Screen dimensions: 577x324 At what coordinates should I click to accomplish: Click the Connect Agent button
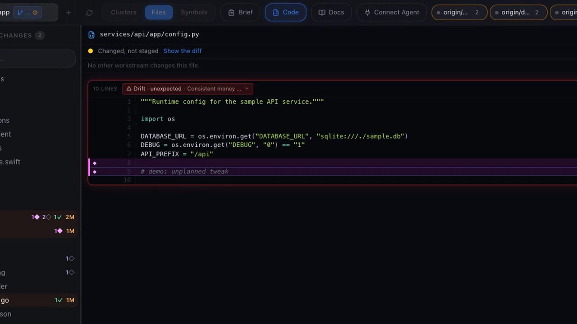392,13
